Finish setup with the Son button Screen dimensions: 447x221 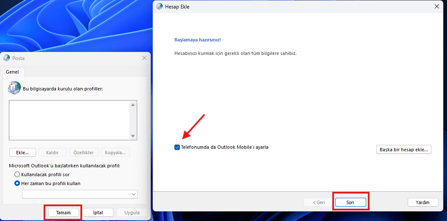click(350, 202)
